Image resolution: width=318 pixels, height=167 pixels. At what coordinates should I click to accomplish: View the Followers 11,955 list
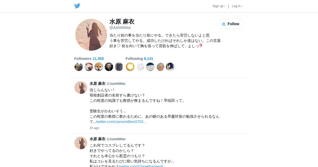[x=89, y=59]
